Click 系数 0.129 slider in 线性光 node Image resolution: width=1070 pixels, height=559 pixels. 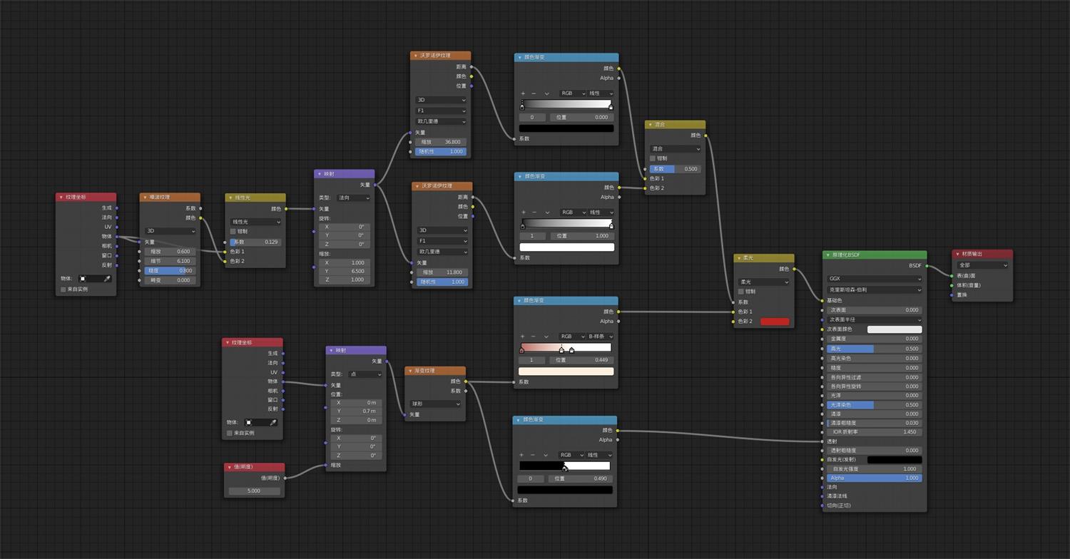click(x=255, y=242)
